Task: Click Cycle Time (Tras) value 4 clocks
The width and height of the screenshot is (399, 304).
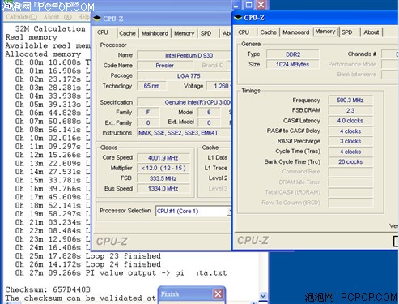Action: 350,152
